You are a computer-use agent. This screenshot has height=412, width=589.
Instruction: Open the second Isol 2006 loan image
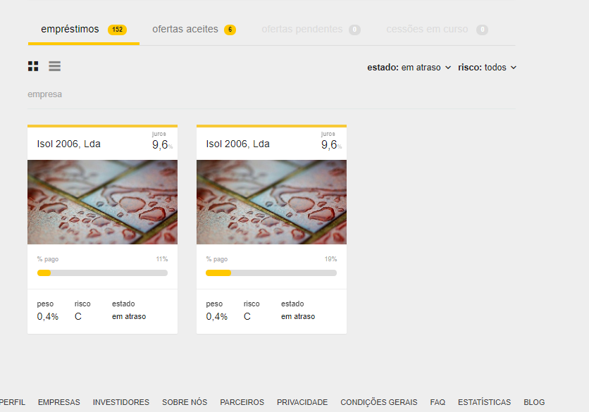(x=271, y=202)
